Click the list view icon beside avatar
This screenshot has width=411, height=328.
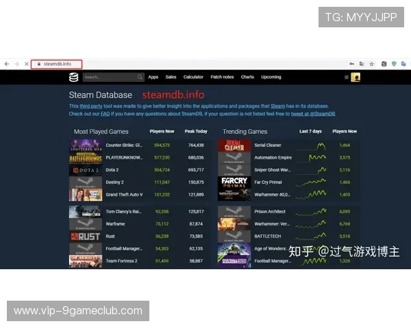point(347,77)
